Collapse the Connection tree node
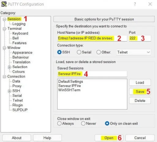 click(x=4, y=77)
